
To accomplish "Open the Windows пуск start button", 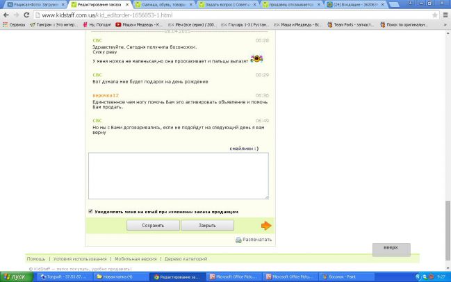I will [15, 276].
